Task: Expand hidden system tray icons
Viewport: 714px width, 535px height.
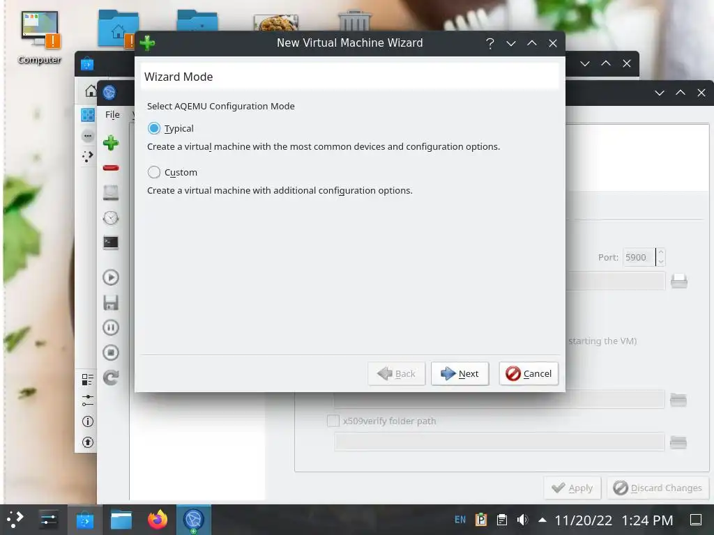Action: pos(542,520)
